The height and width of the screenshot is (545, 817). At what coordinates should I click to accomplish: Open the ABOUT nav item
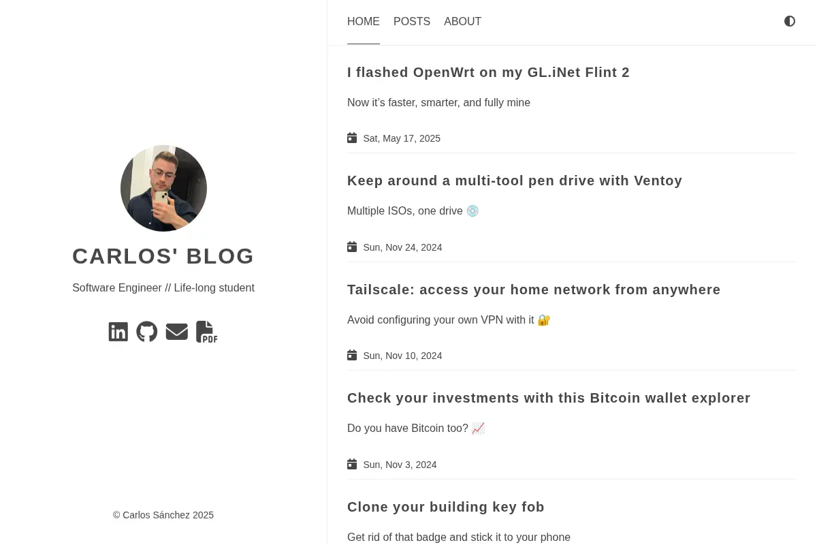(463, 22)
